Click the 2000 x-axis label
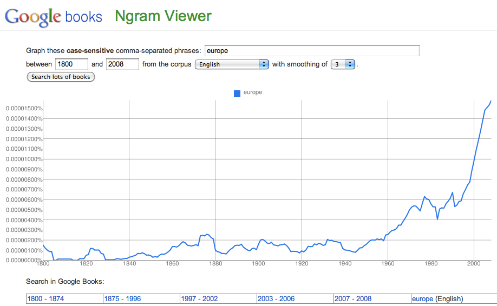Image resolution: width=497 pixels, height=306 pixels. (474, 263)
